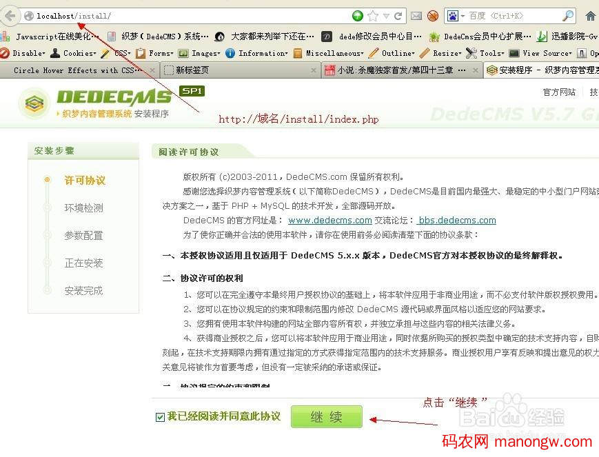Switch to the 小说:杀魔独家首发 tab

pos(400,70)
